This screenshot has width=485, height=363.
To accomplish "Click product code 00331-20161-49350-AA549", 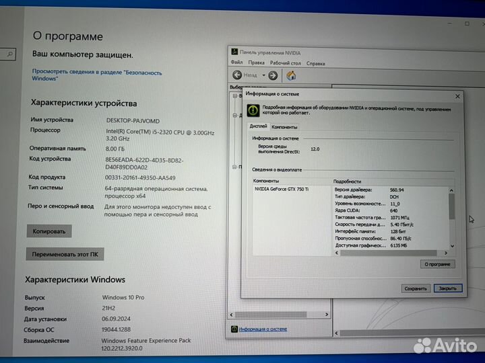I will point(140,177).
